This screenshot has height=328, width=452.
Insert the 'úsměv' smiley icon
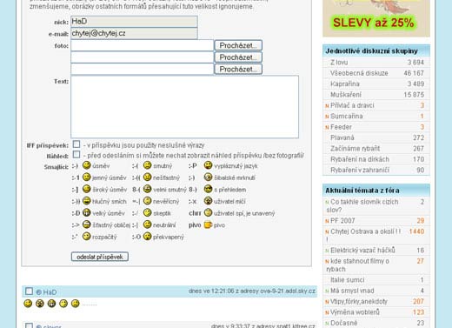point(87,165)
